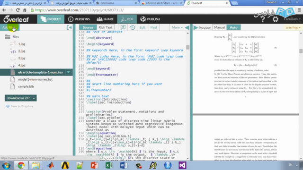
Task: Open sample.bib file
Action: [x=26, y=86]
